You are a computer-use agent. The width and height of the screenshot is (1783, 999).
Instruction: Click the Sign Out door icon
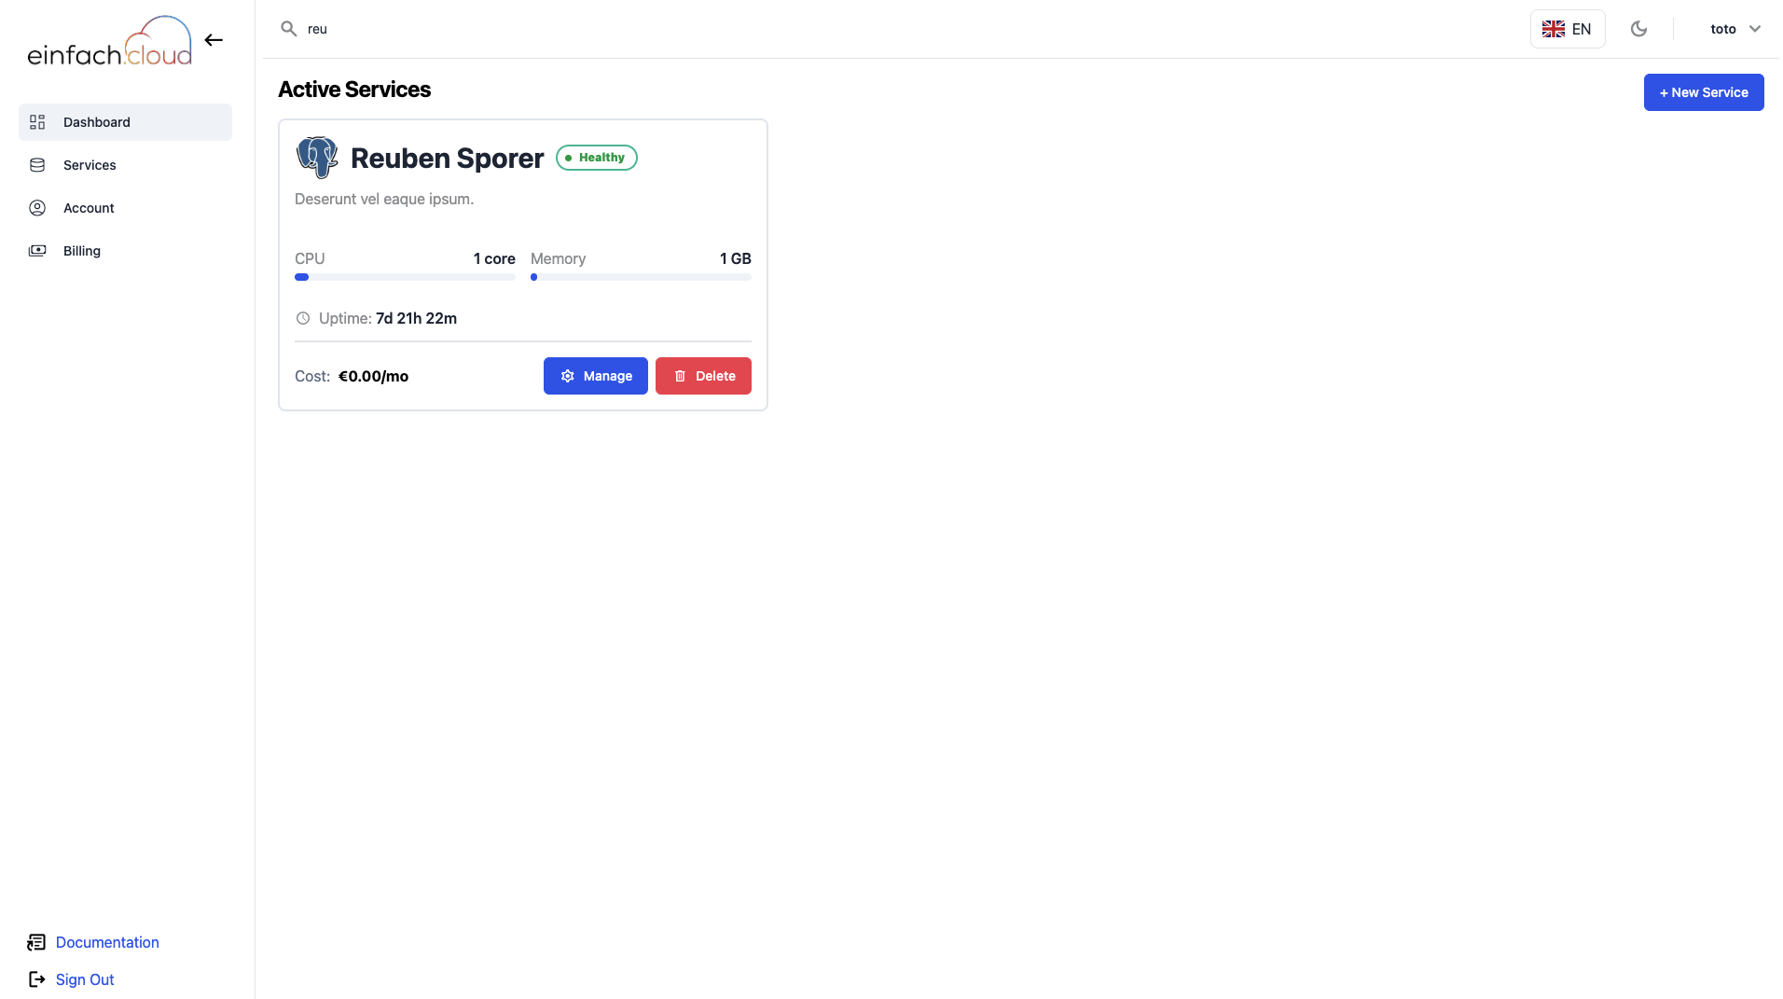pyautogui.click(x=36, y=979)
